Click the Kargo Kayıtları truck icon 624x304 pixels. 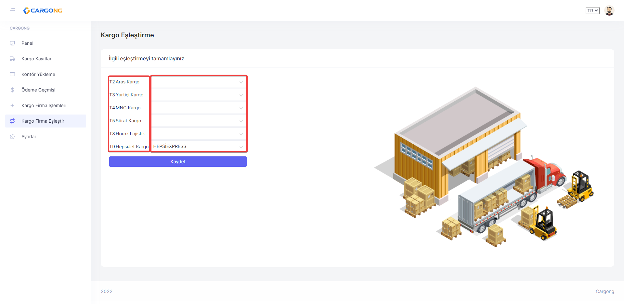[12, 59]
